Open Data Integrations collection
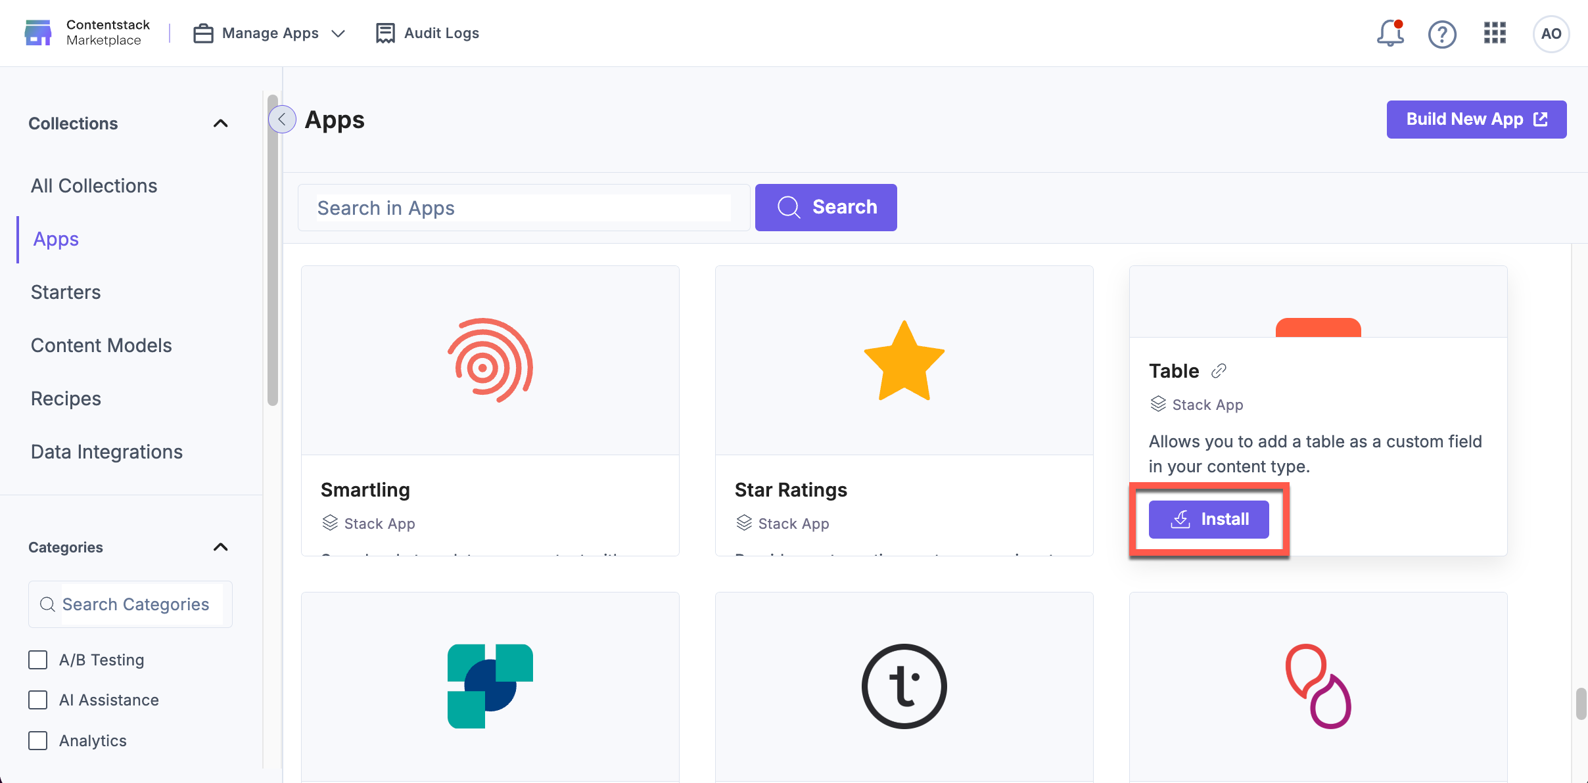 coord(106,452)
